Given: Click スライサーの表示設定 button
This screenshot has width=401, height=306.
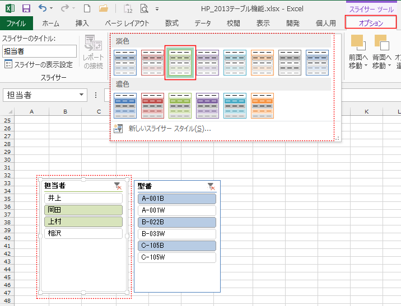Looking at the screenshot, I should click(x=38, y=64).
